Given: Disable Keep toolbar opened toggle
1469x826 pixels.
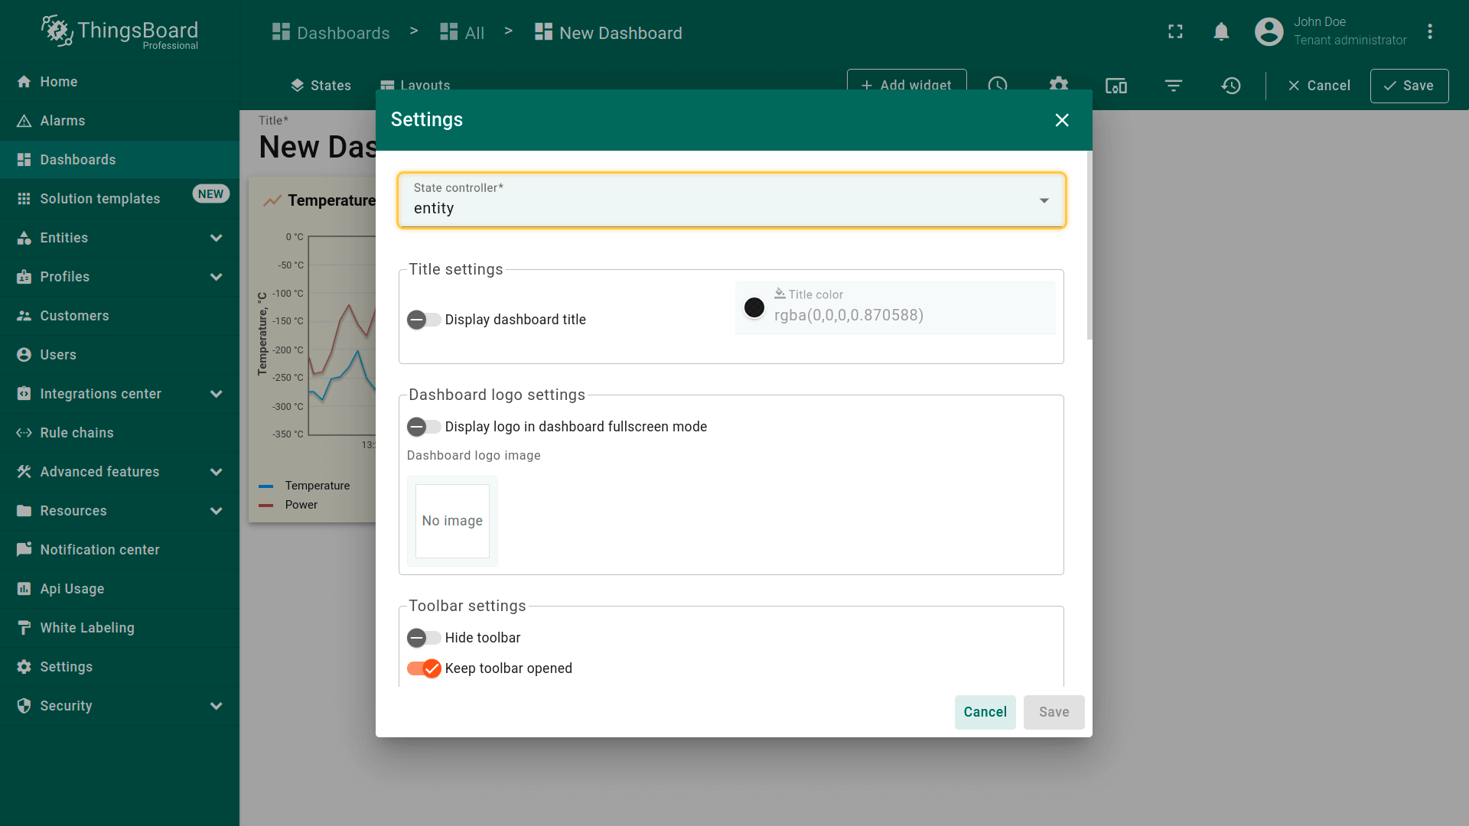Looking at the screenshot, I should click(425, 668).
